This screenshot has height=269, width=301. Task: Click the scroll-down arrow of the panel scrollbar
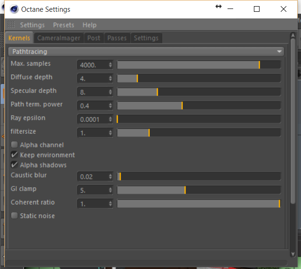(293, 254)
